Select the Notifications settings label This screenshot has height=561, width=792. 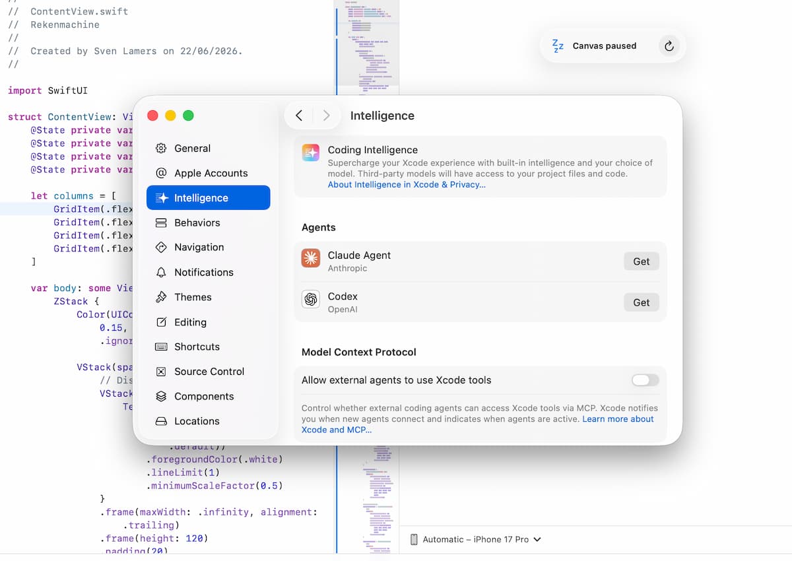pos(204,273)
